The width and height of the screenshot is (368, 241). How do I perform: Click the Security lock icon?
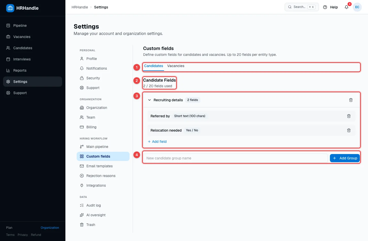coord(82,78)
